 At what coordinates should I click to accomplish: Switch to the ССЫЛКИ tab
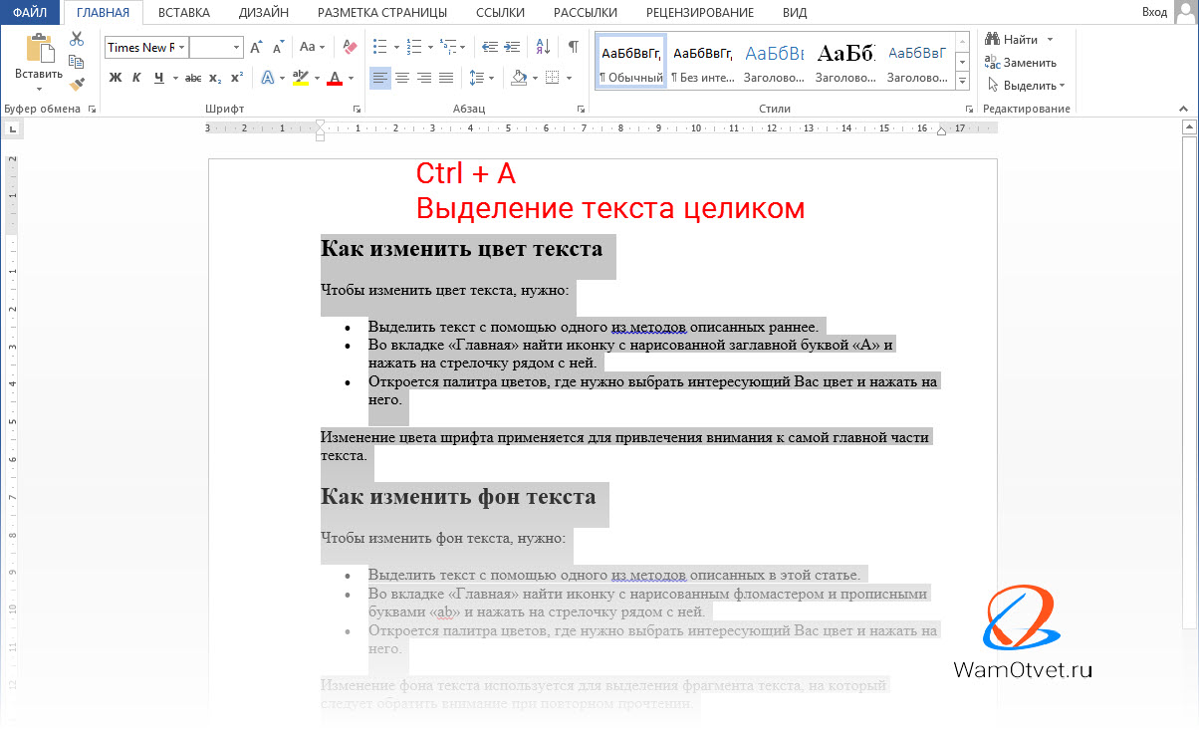point(498,12)
